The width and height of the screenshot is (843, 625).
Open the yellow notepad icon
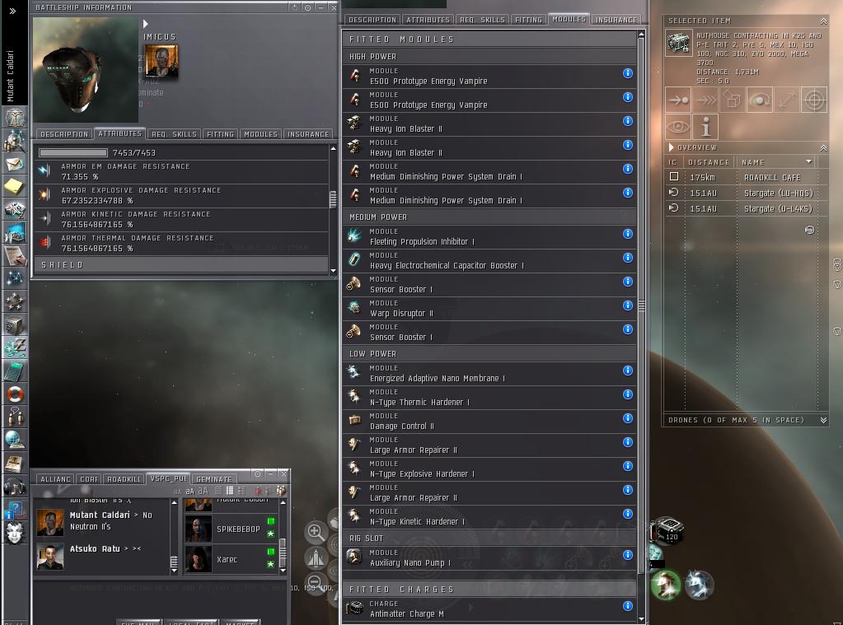(x=15, y=186)
